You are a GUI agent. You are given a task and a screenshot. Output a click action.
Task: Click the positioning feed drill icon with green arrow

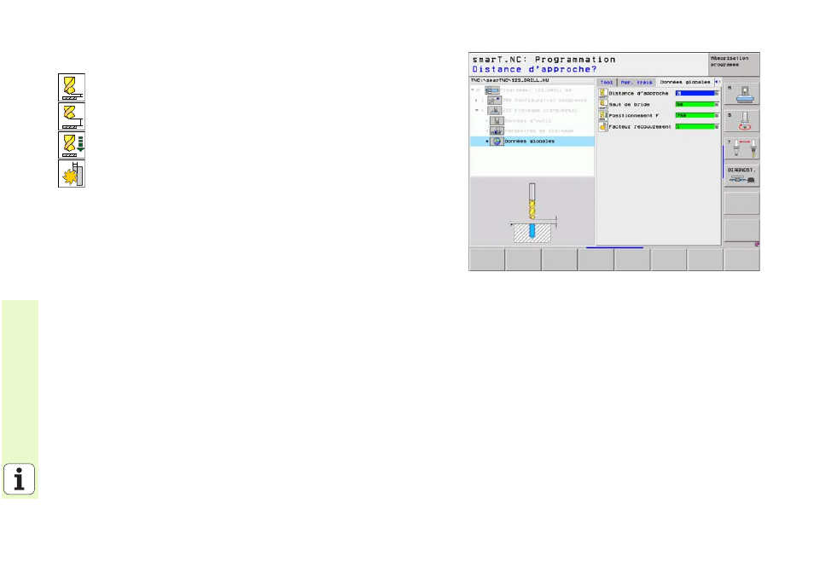72,145
